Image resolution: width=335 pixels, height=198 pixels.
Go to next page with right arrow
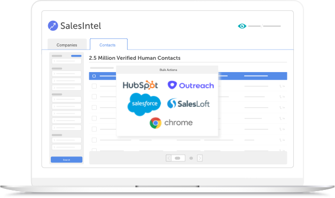point(200,158)
